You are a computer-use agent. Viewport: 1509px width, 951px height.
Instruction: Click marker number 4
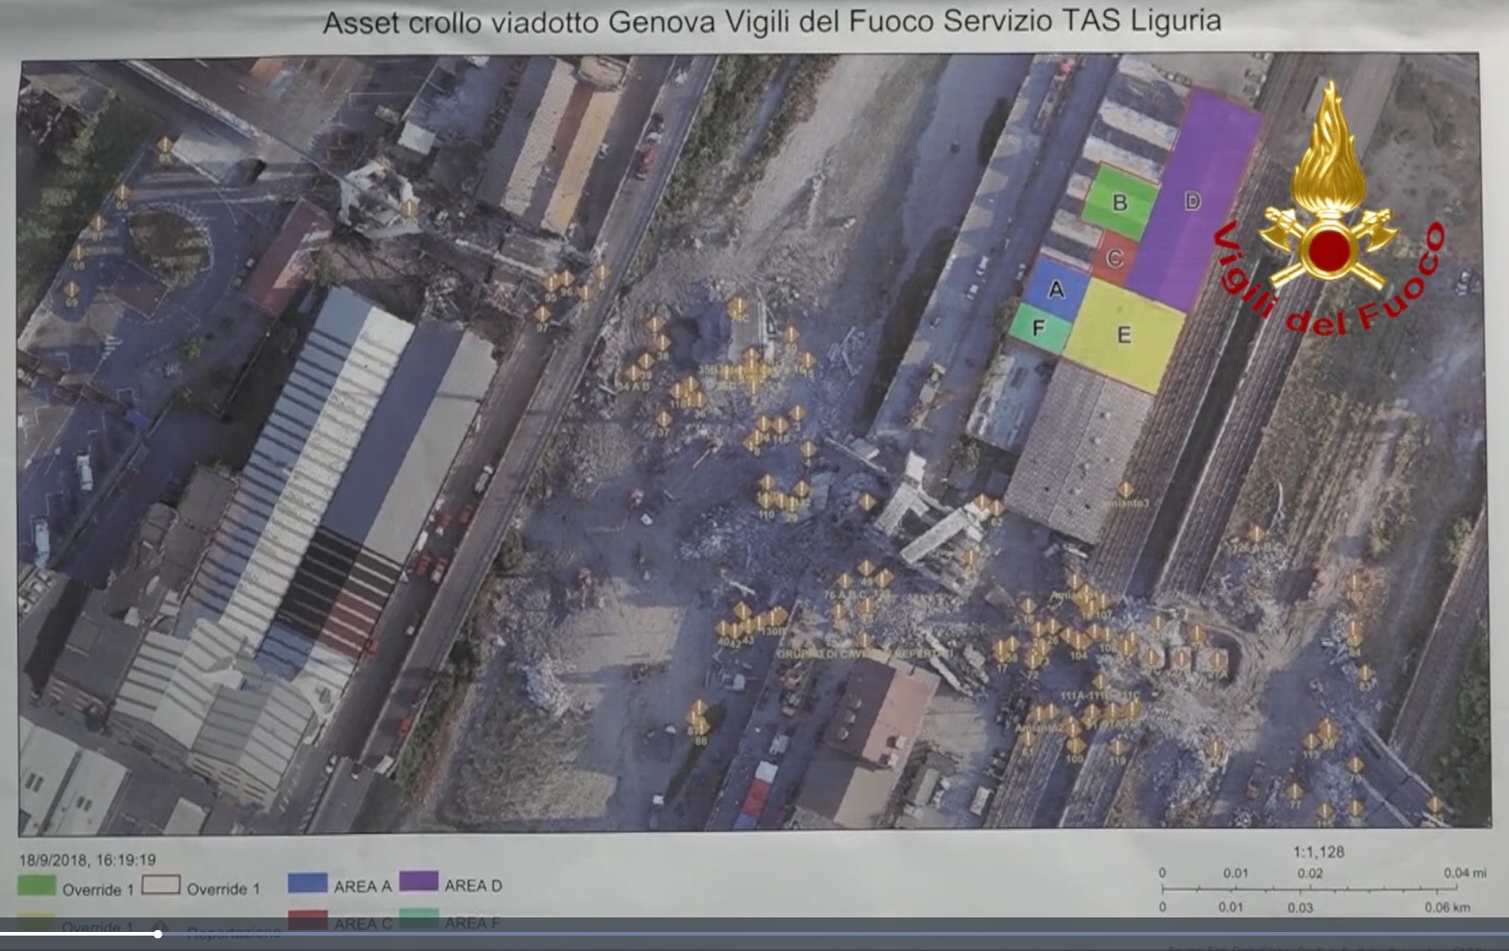point(808,450)
